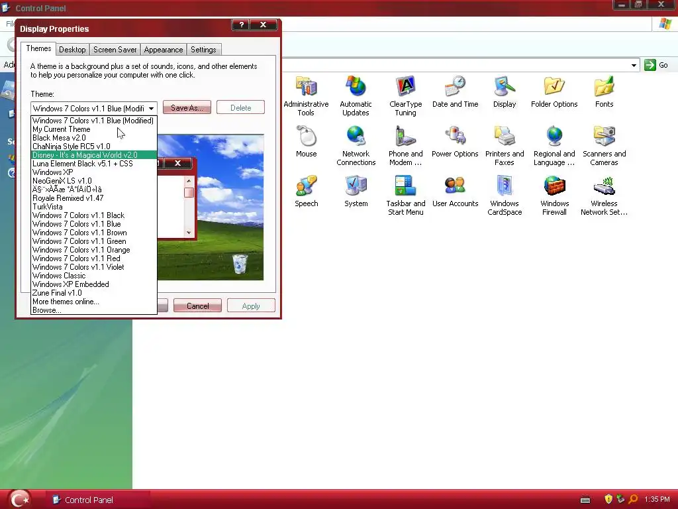678x509 pixels.
Task: Open Phone and Modem icon
Action: pos(406,136)
